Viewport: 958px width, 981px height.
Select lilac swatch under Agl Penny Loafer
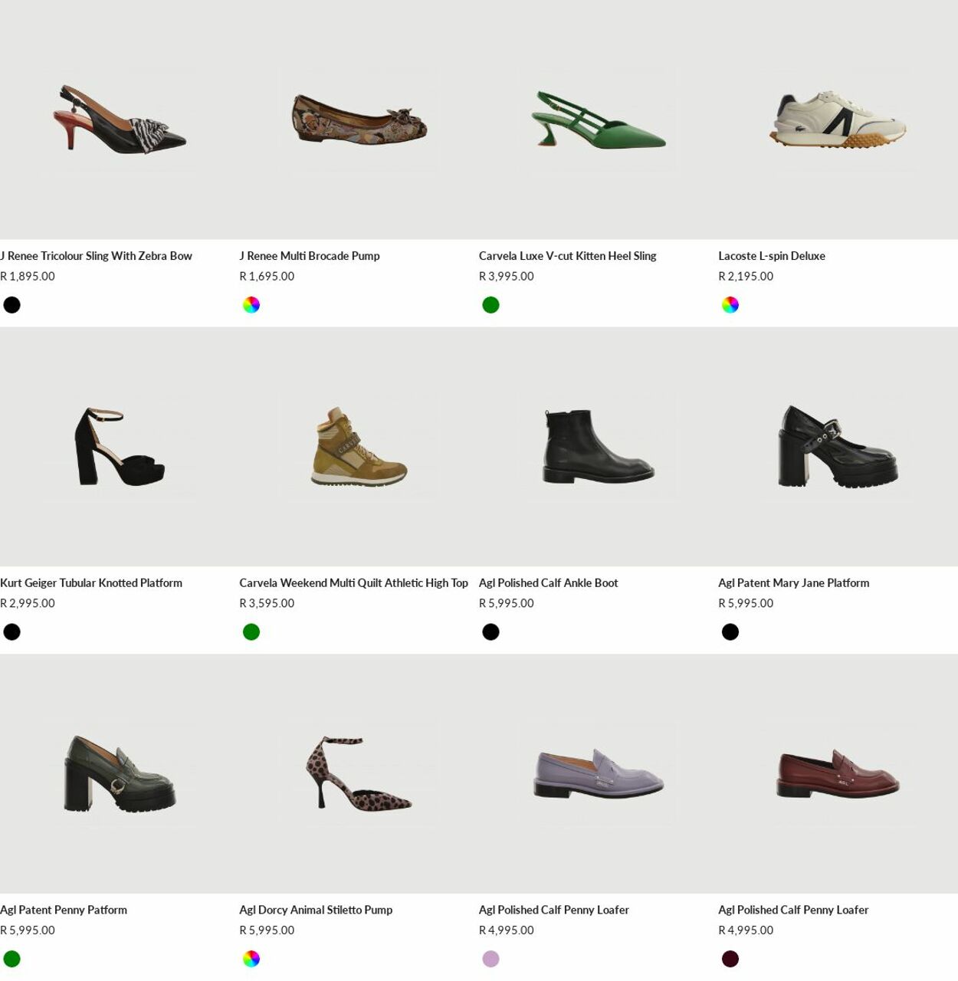[x=490, y=960]
